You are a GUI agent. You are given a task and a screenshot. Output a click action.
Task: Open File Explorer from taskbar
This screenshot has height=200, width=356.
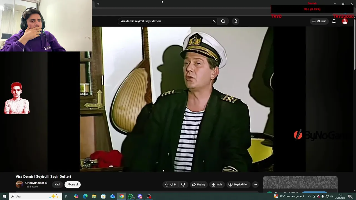94,196
